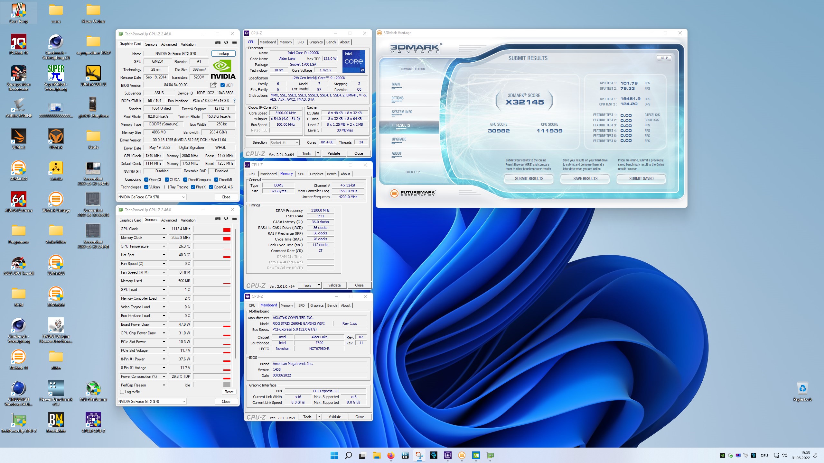Viewport: 824px width, 463px height.
Task: Toggle the DirectCompute checkbox
Action: [185, 180]
